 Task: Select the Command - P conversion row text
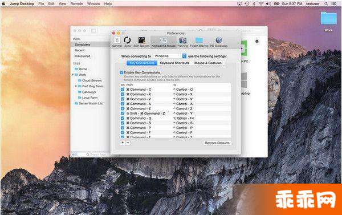[139, 128]
